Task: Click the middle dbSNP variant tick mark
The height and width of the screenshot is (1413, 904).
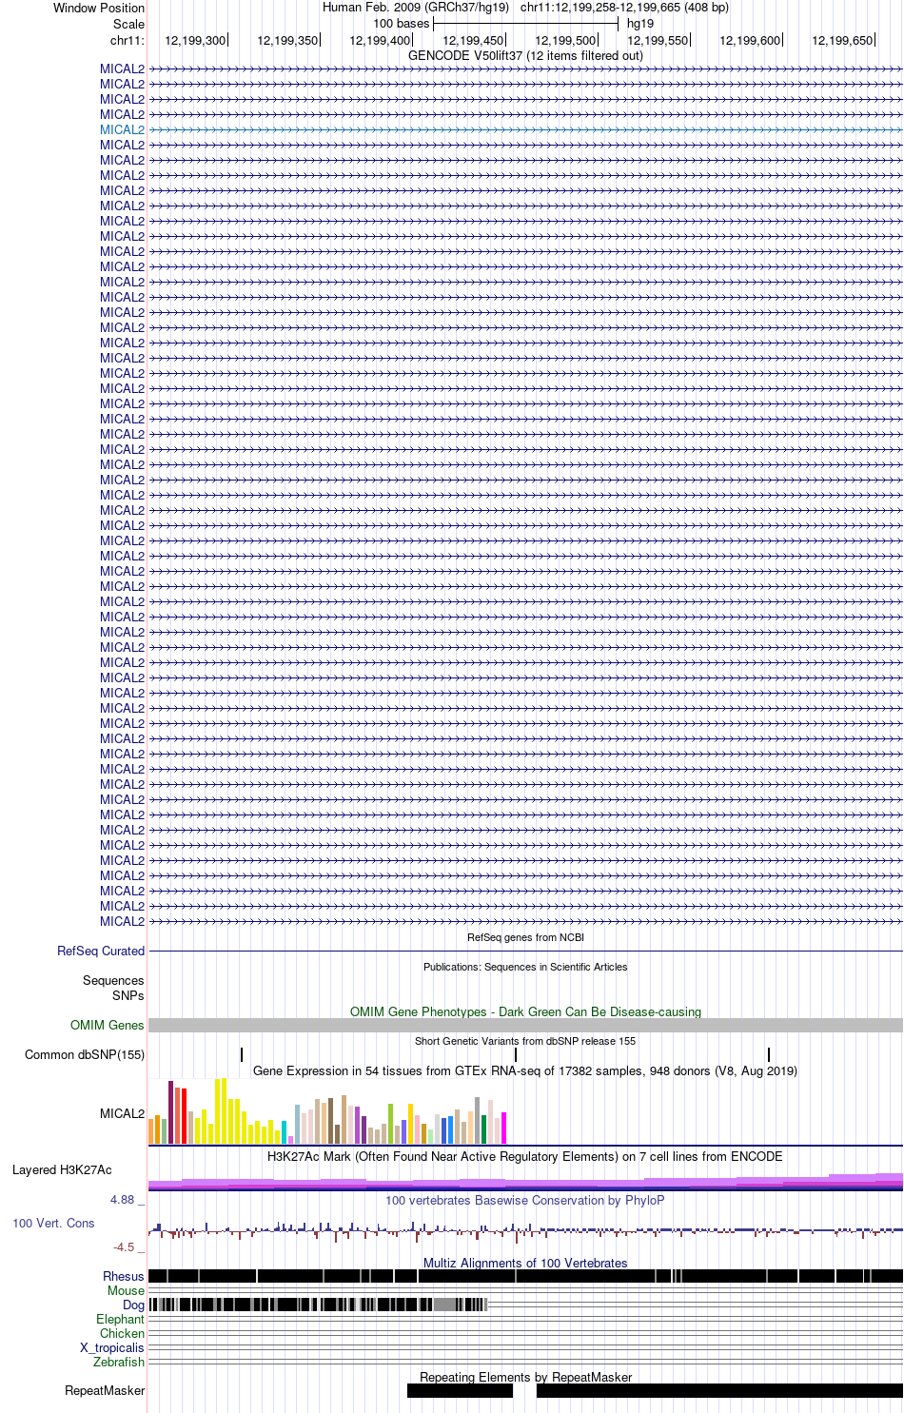Action: (x=516, y=1054)
